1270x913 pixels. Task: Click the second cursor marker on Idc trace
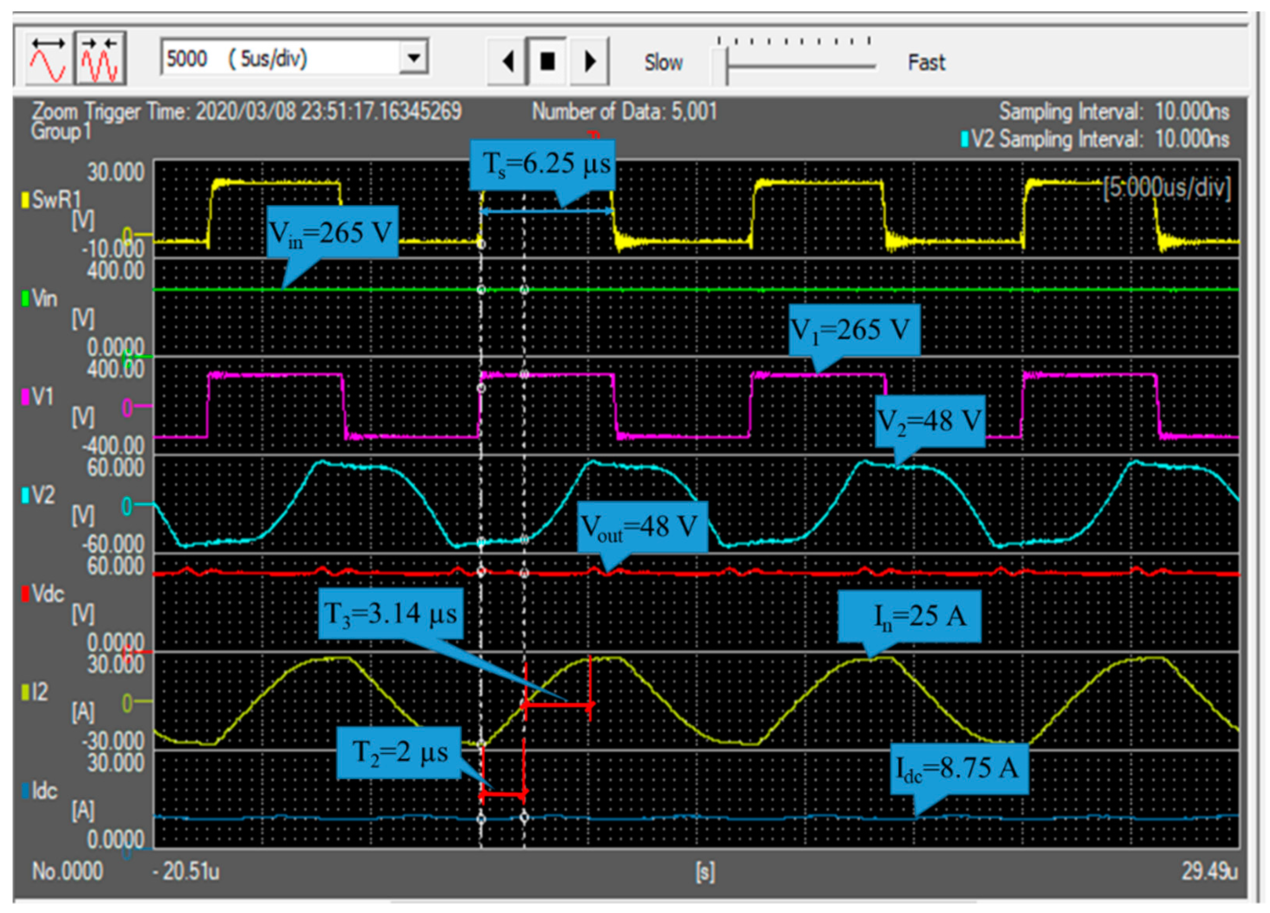(524, 817)
